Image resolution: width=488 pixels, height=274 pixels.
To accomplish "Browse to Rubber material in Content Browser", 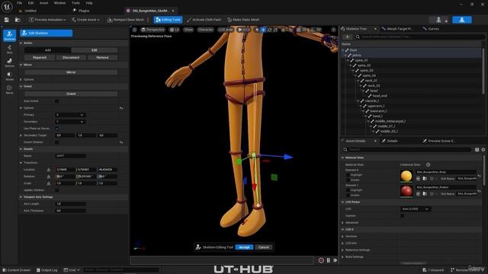I will (x=425, y=194).
